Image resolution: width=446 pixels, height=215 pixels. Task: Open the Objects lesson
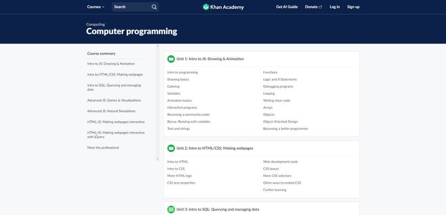pyautogui.click(x=269, y=115)
